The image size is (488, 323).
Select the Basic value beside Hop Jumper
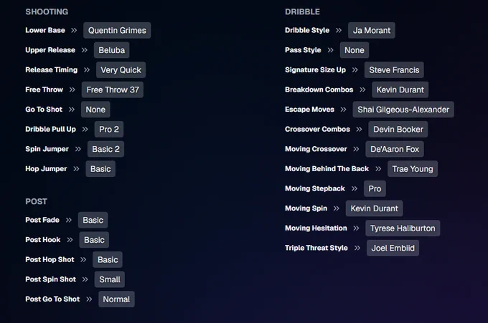click(x=100, y=169)
